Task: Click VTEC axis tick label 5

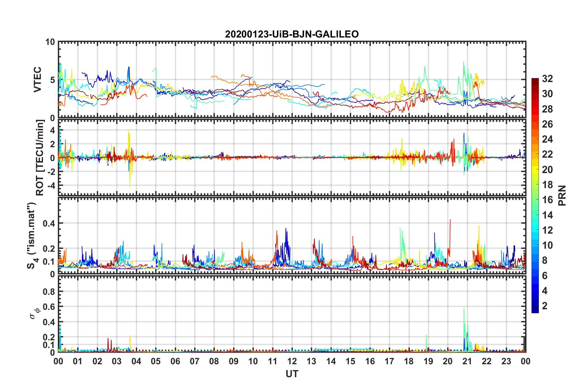Action: [x=52, y=80]
